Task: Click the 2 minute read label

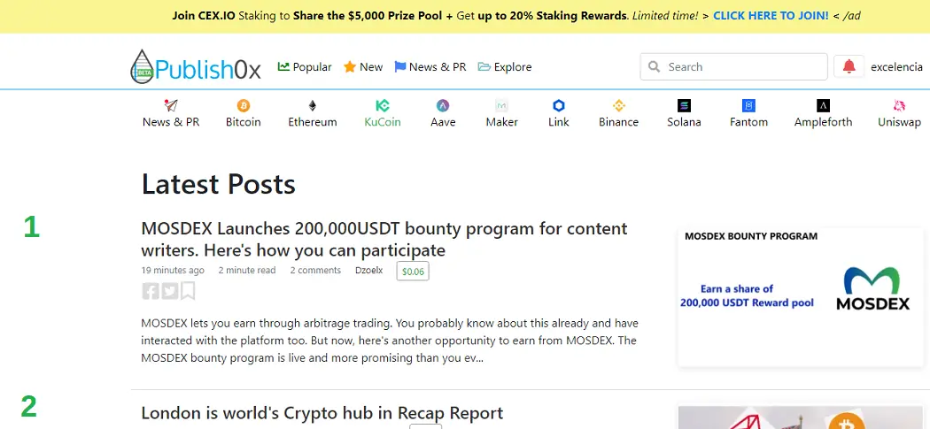Action: pos(247,270)
